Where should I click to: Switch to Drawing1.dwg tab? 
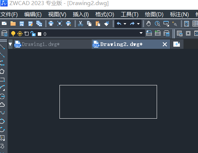[41, 44]
